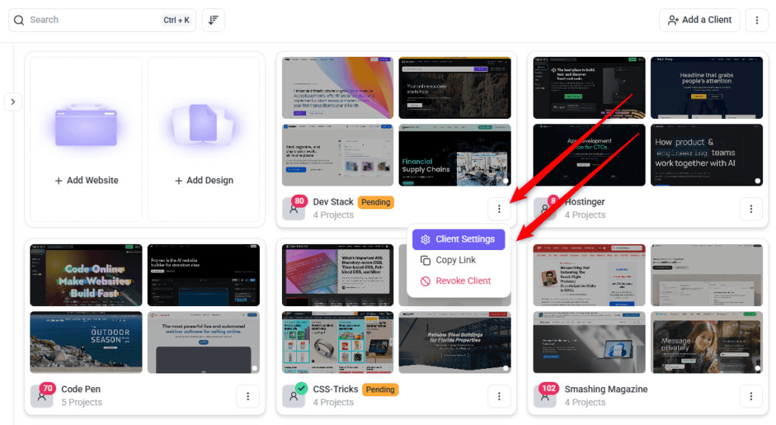
Task: Open 'Code Online Make Websites' thumbnail
Action: (x=86, y=275)
